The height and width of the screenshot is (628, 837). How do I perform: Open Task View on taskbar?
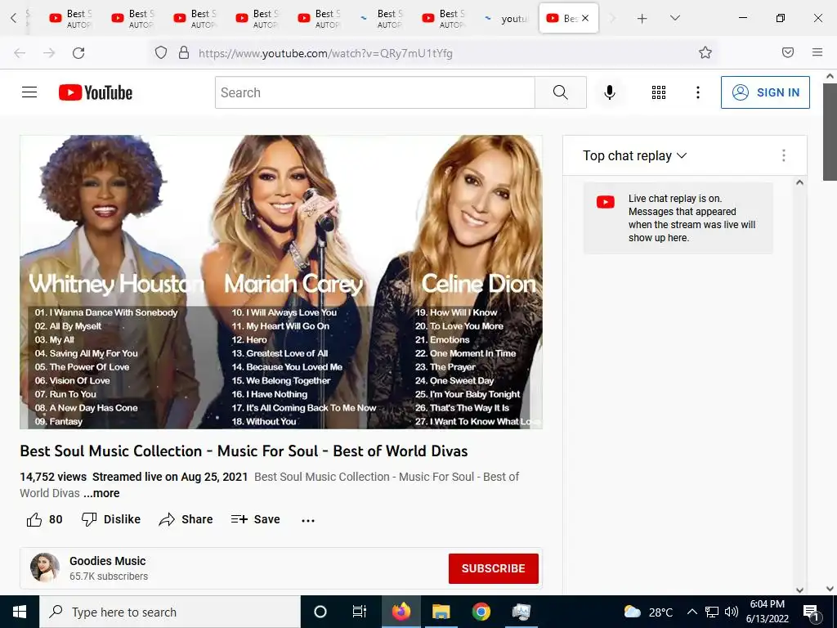pyautogui.click(x=360, y=612)
